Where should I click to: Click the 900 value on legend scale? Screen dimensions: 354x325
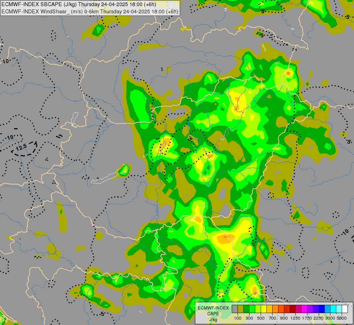click(284, 318)
